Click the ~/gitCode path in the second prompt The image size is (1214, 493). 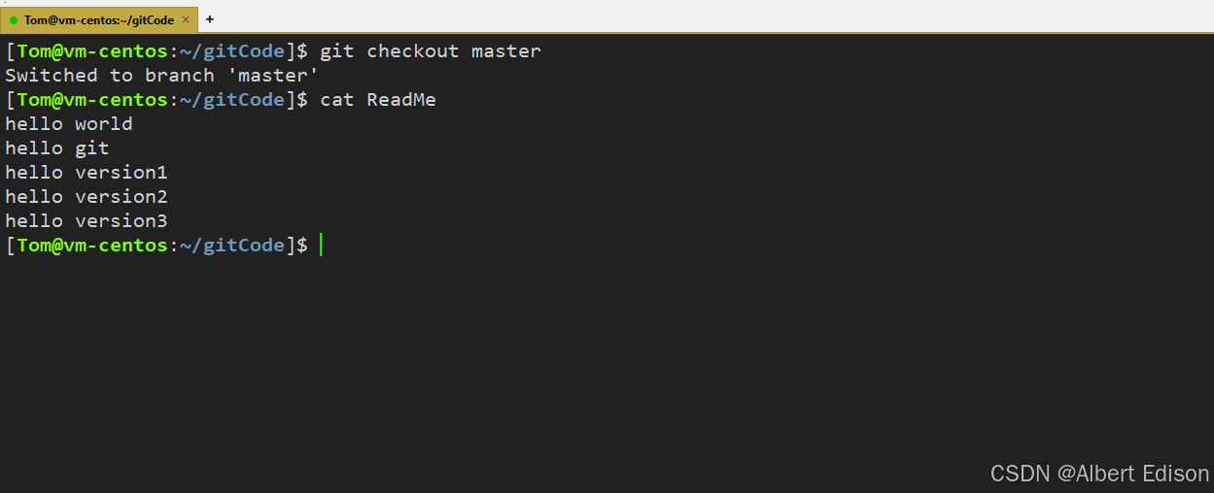(232, 100)
